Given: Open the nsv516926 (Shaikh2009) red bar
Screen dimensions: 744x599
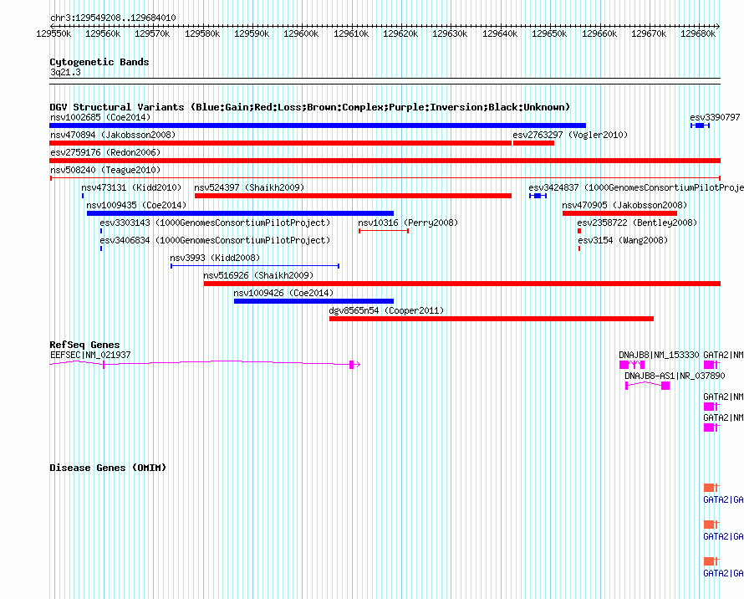Looking at the screenshot, I should pyautogui.click(x=462, y=284).
